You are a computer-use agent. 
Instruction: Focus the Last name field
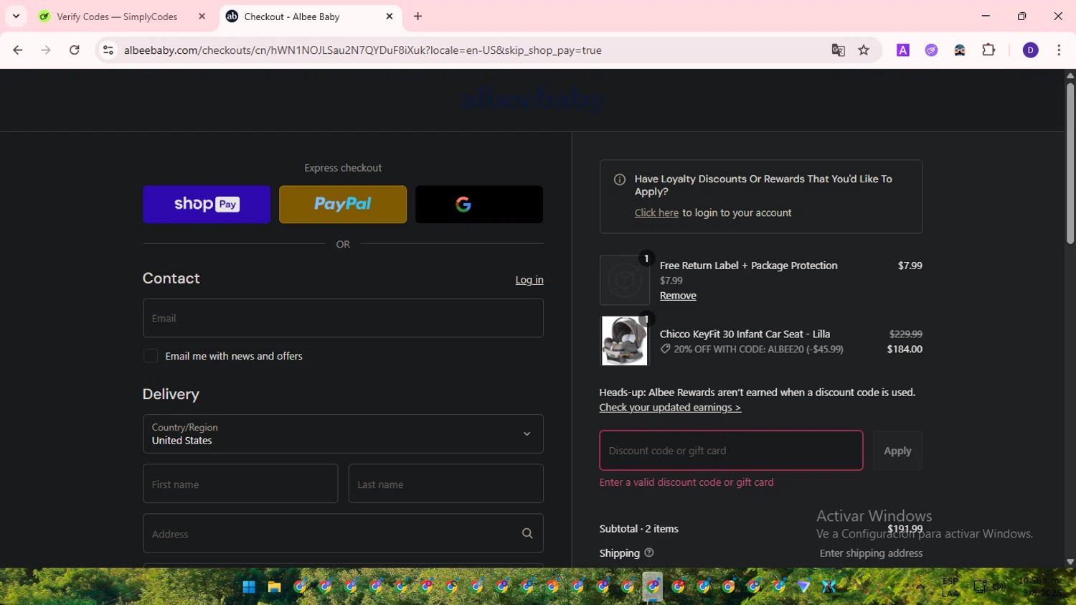click(x=446, y=484)
